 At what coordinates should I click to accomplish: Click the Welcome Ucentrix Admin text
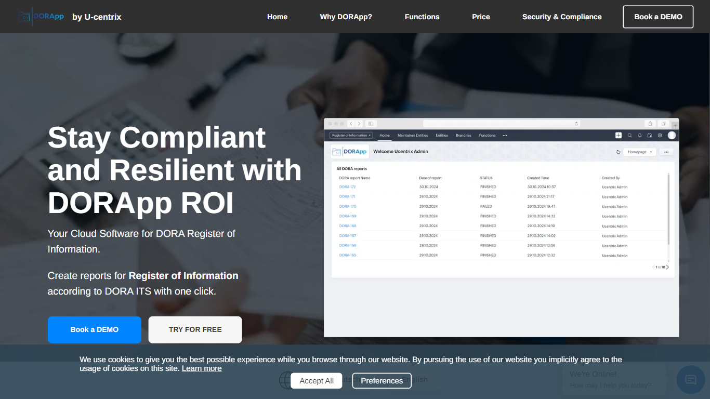(401, 152)
